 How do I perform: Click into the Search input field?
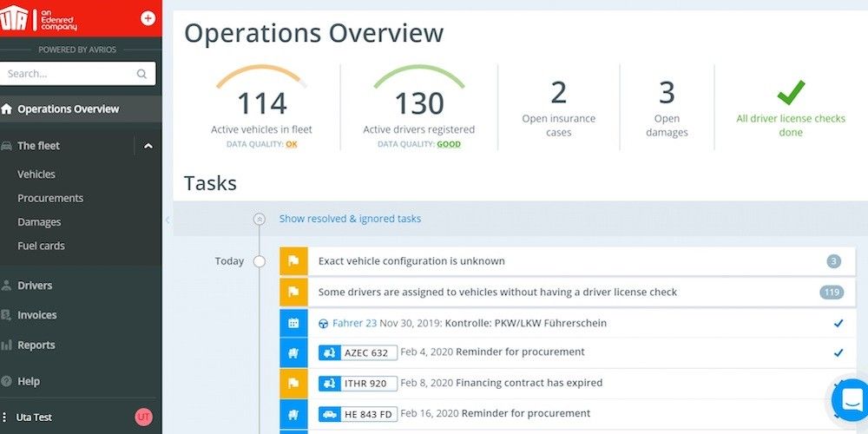pyautogui.click(x=68, y=75)
